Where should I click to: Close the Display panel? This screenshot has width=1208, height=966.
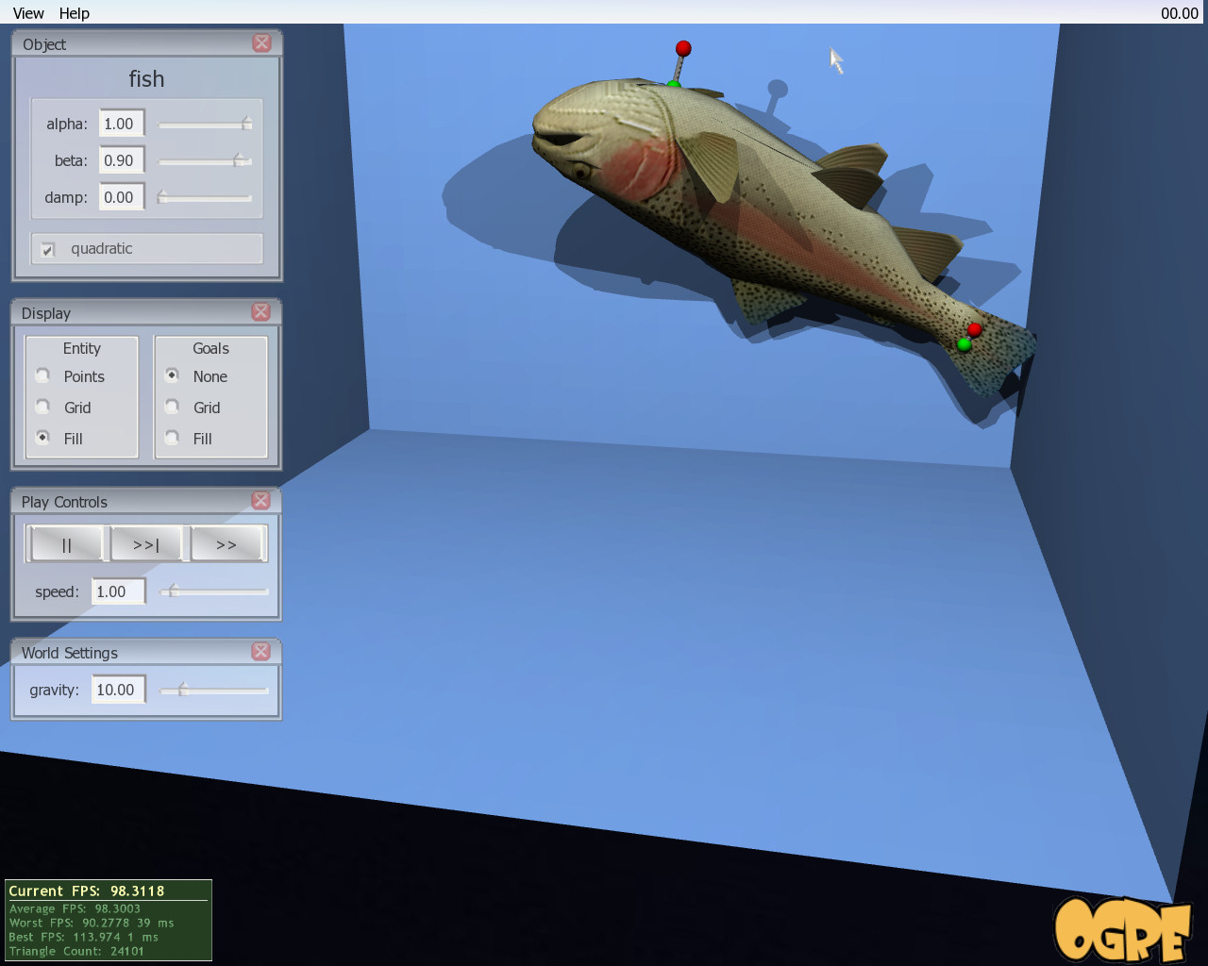261,312
